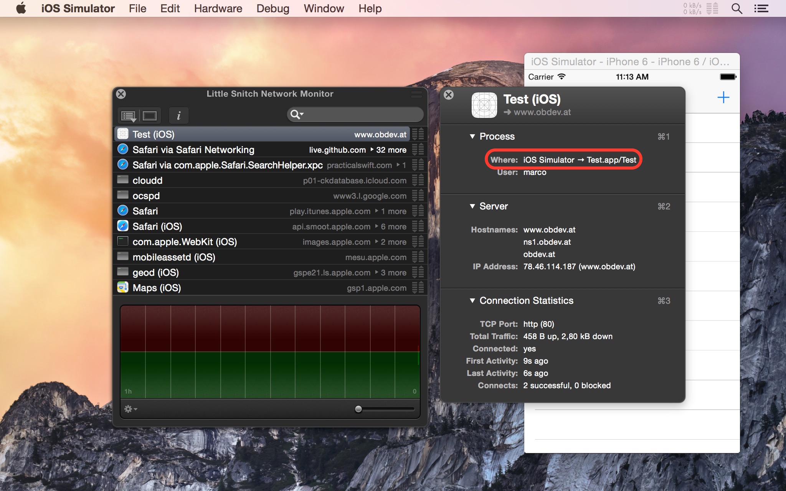The height and width of the screenshot is (491, 786).
Task: Open Spotlight search in the menu bar
Action: 736,8
